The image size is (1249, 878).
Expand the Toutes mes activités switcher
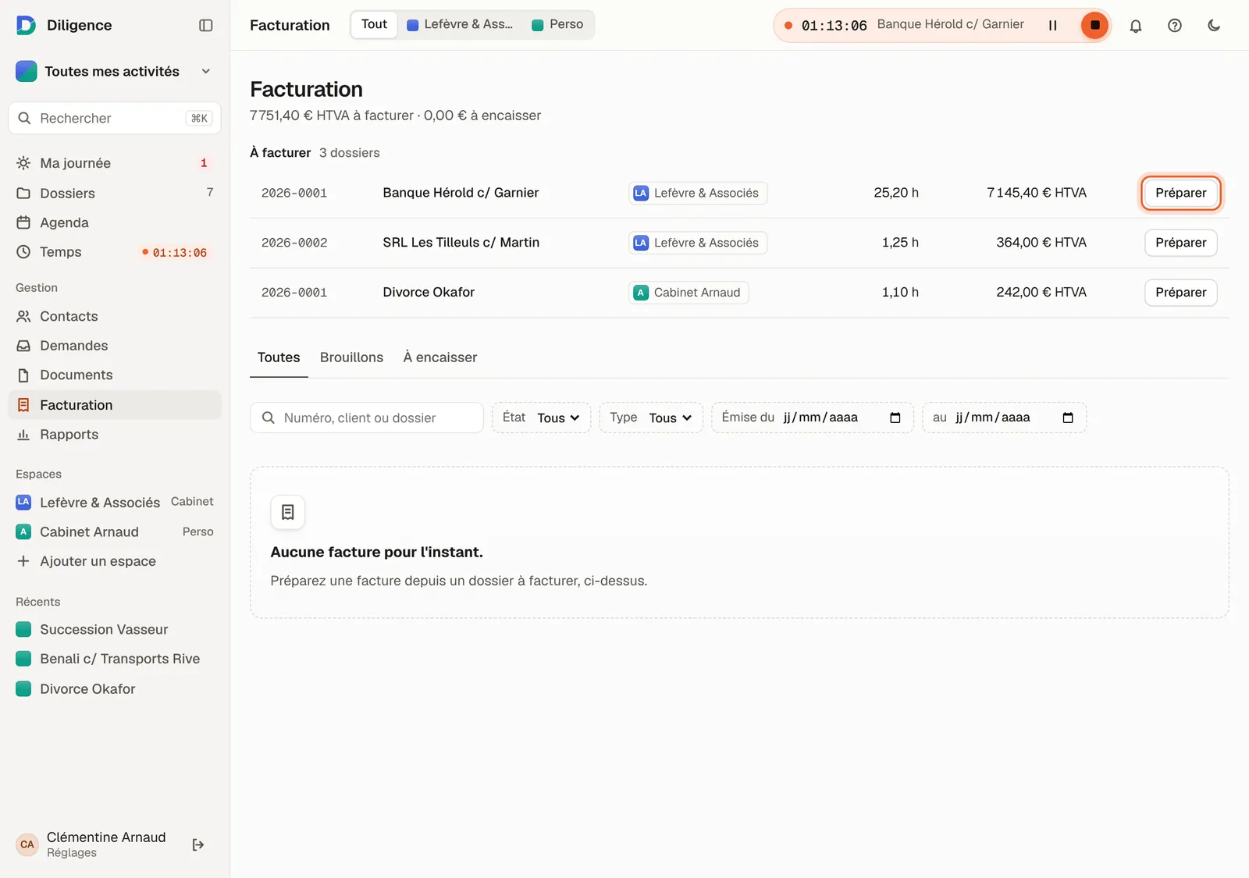click(114, 71)
